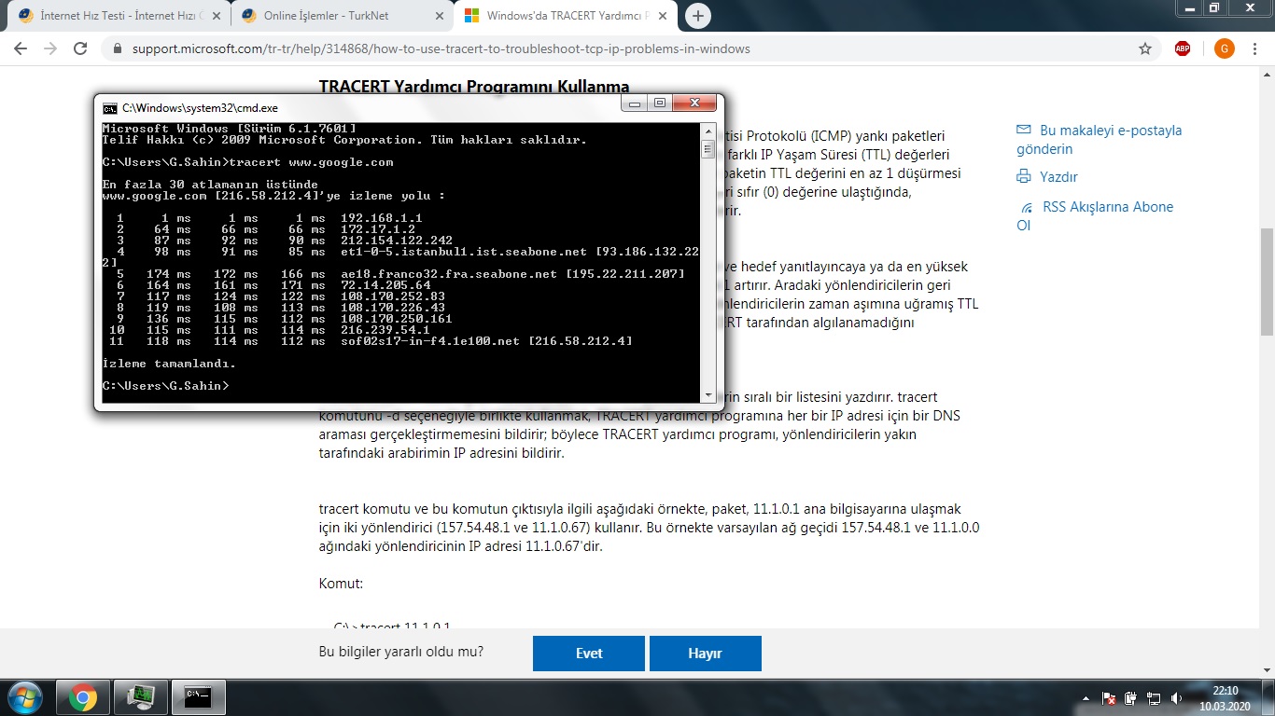Minimize the cmd.exe window

click(x=635, y=103)
